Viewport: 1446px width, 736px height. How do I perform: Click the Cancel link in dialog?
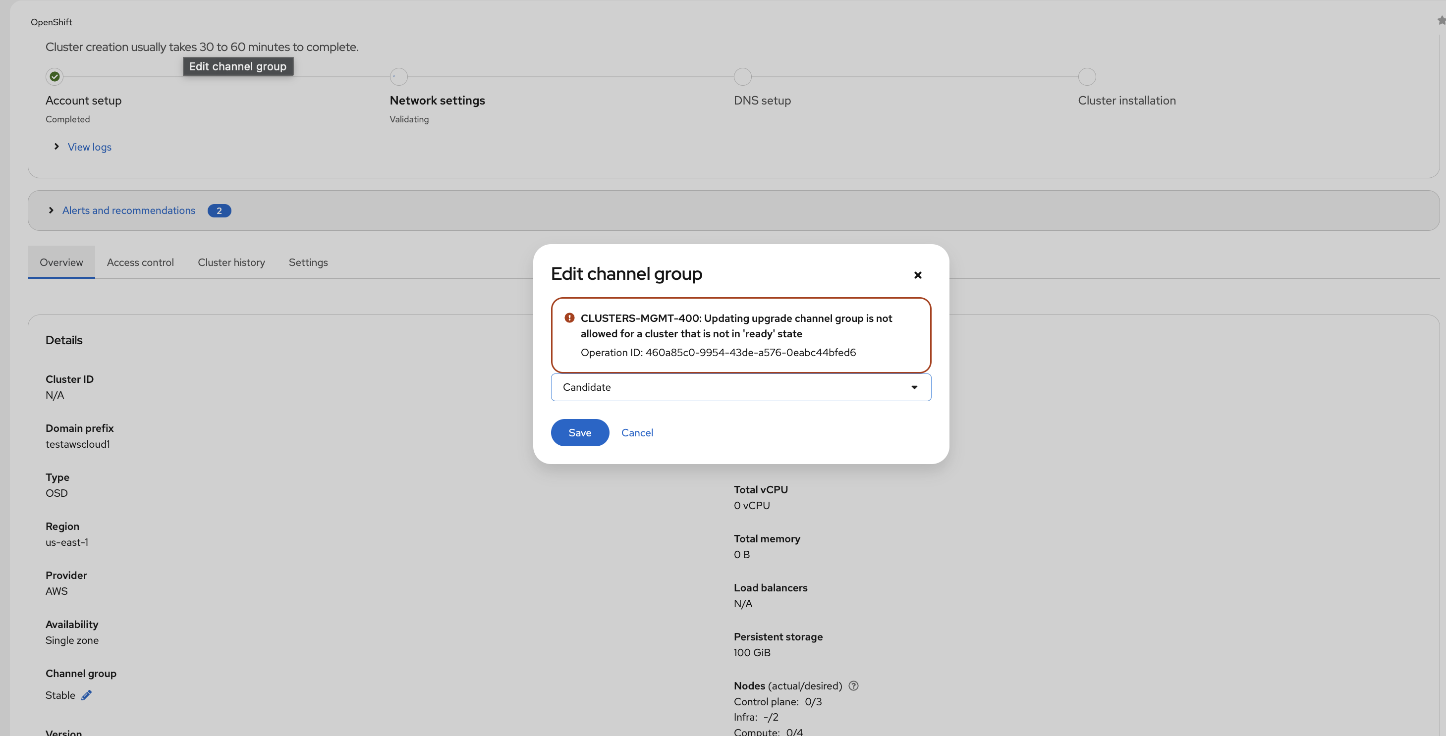point(637,432)
